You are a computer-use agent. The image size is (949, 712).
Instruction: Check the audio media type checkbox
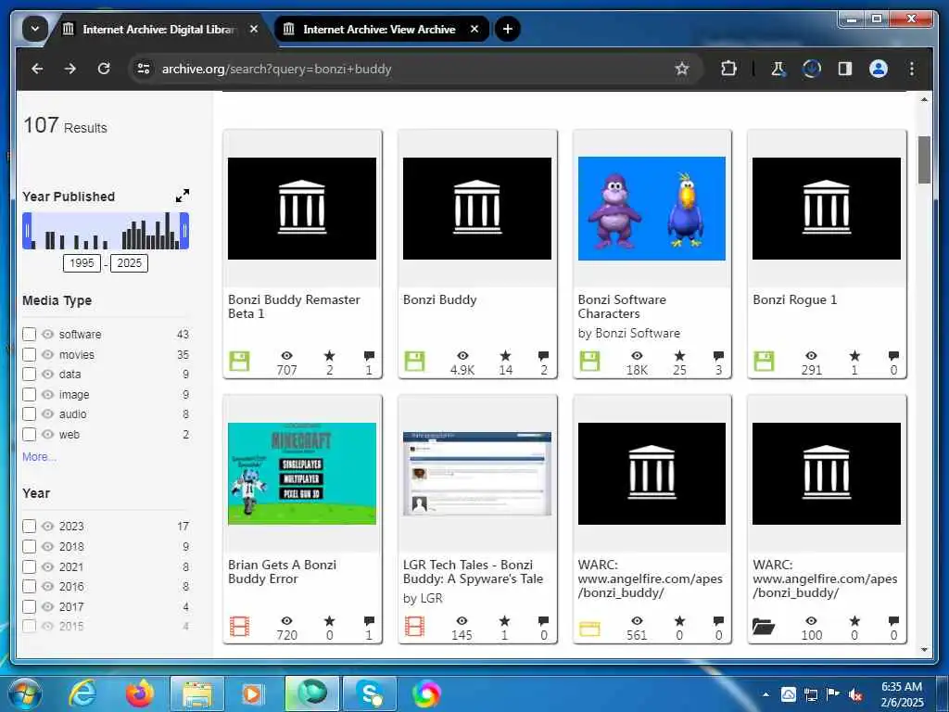point(29,414)
